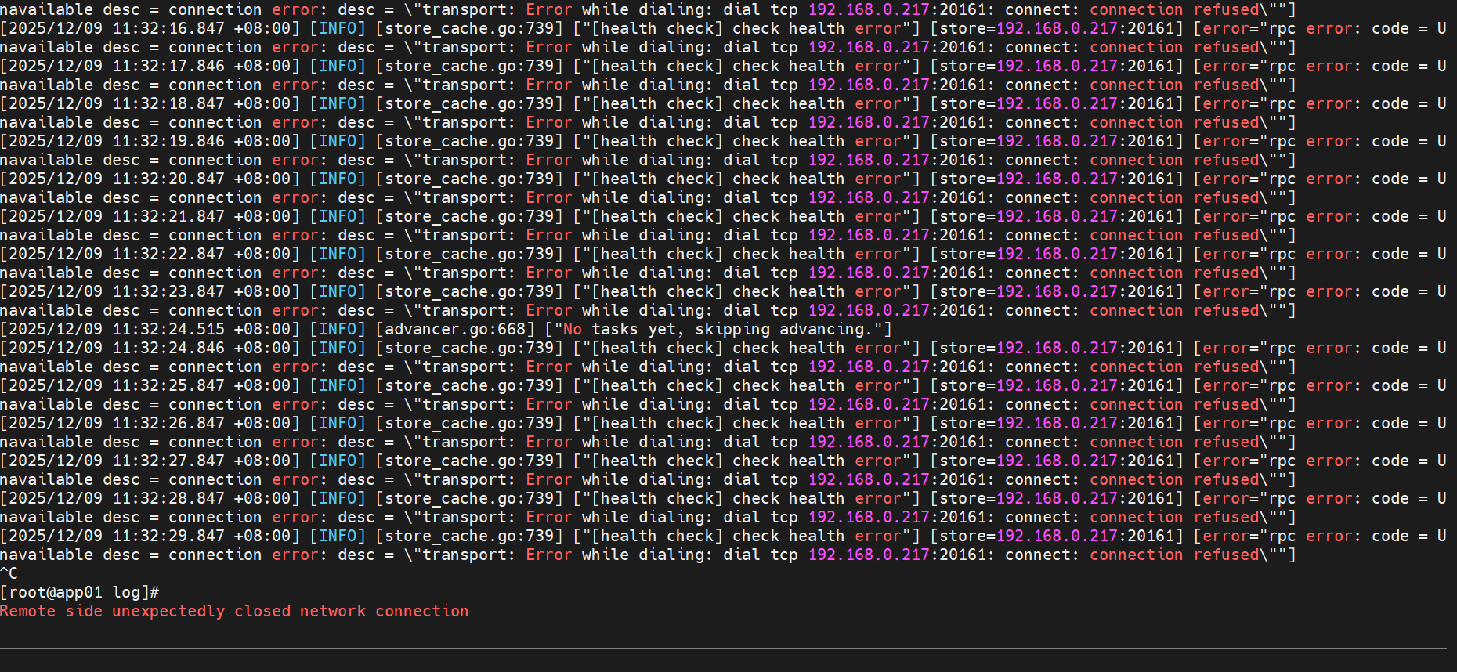This screenshot has height=672, width=1457.
Task: Select timestamp 11:32:21.847 in the terminal
Action: [x=168, y=217]
